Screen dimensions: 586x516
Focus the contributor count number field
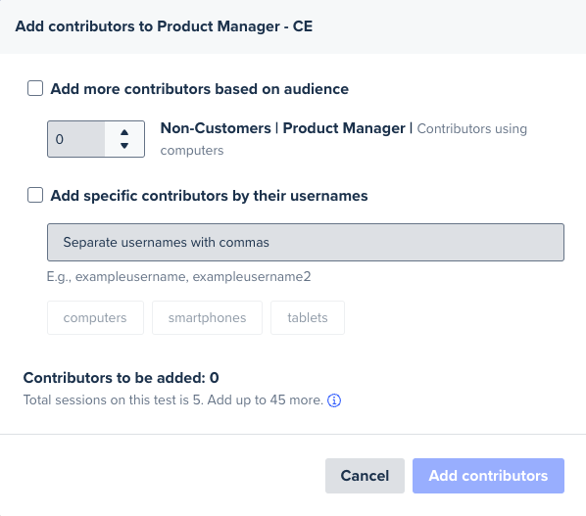pyautogui.click(x=76, y=139)
